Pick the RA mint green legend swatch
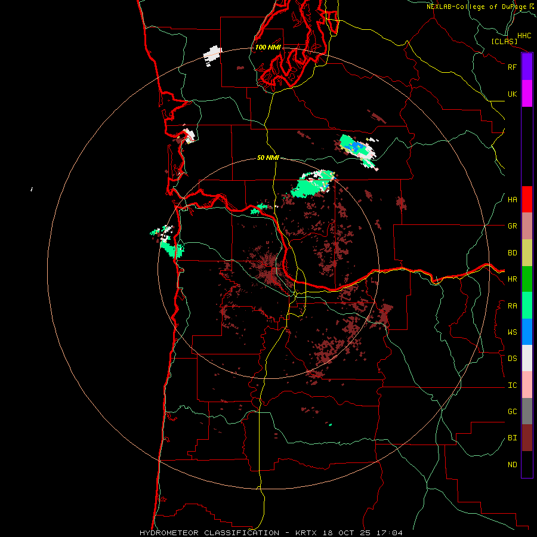The width and height of the screenshot is (537, 537). [527, 305]
